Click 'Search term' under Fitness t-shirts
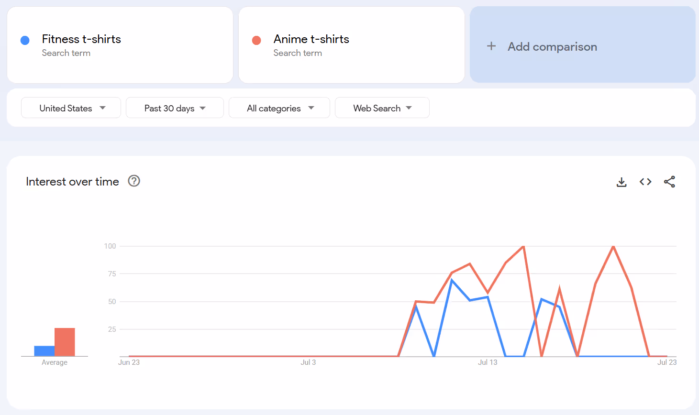The width and height of the screenshot is (699, 415). (x=66, y=53)
